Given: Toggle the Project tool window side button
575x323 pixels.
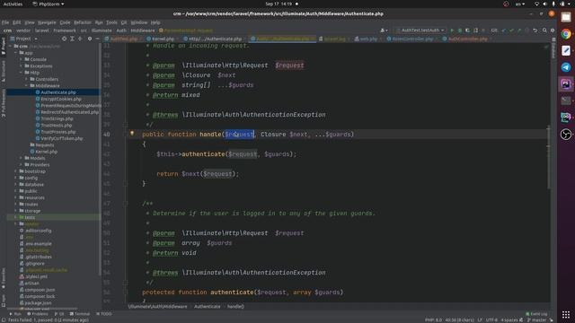Looking at the screenshot, I should pos(4,46).
